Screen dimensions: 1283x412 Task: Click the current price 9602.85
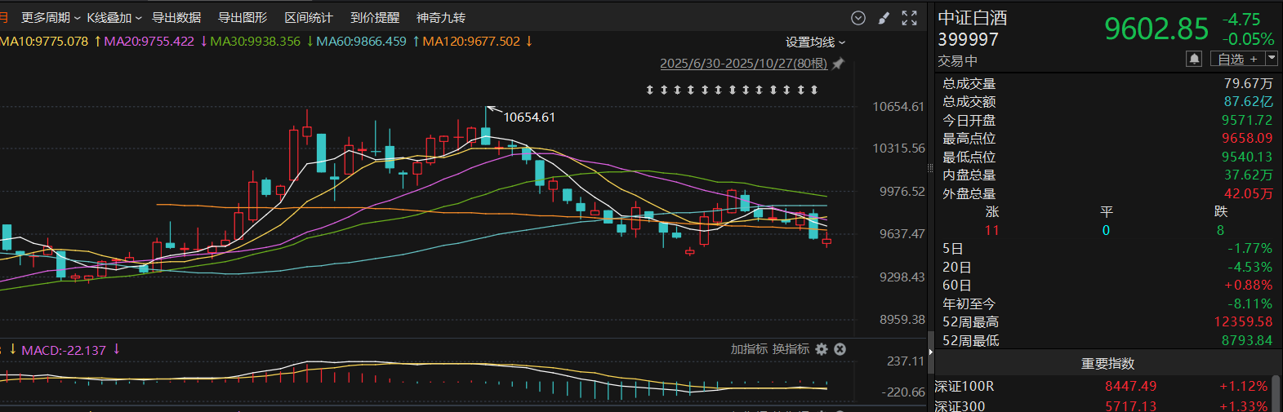(1156, 29)
